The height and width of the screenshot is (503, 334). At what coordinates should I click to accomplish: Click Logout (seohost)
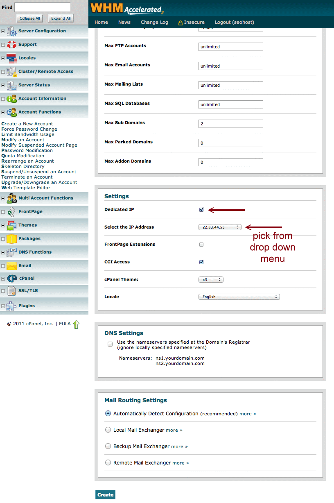pos(235,22)
